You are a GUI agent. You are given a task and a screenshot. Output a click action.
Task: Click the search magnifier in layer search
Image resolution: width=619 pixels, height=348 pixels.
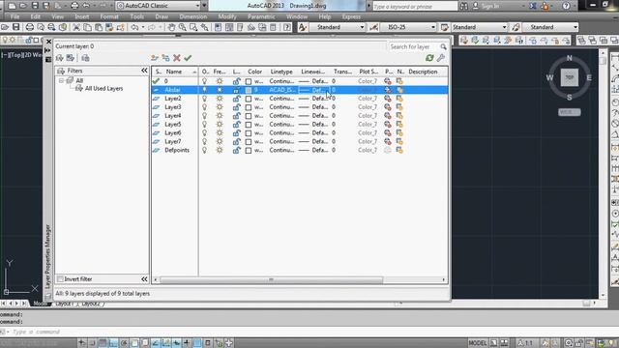click(443, 47)
